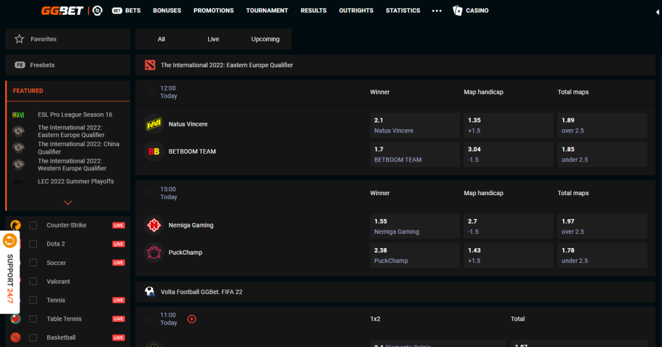Click the star icon in Favorites
This screenshot has height=347, width=662.
pos(19,39)
